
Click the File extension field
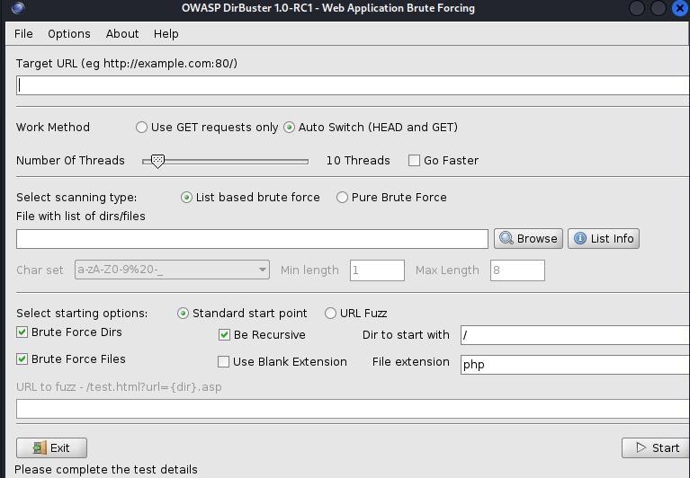[x=575, y=365]
